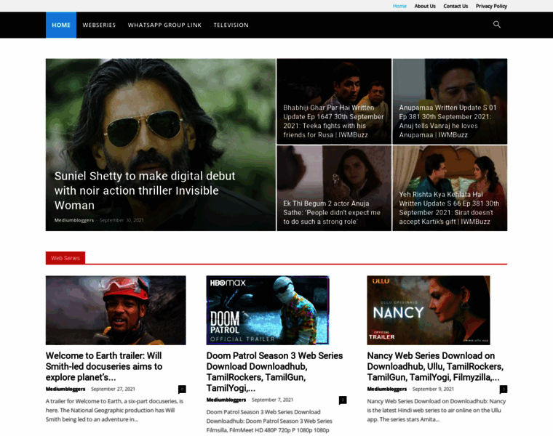This screenshot has height=436, width=553.
Task: Open Whatsapp Group Link menu item
Action: tap(164, 25)
